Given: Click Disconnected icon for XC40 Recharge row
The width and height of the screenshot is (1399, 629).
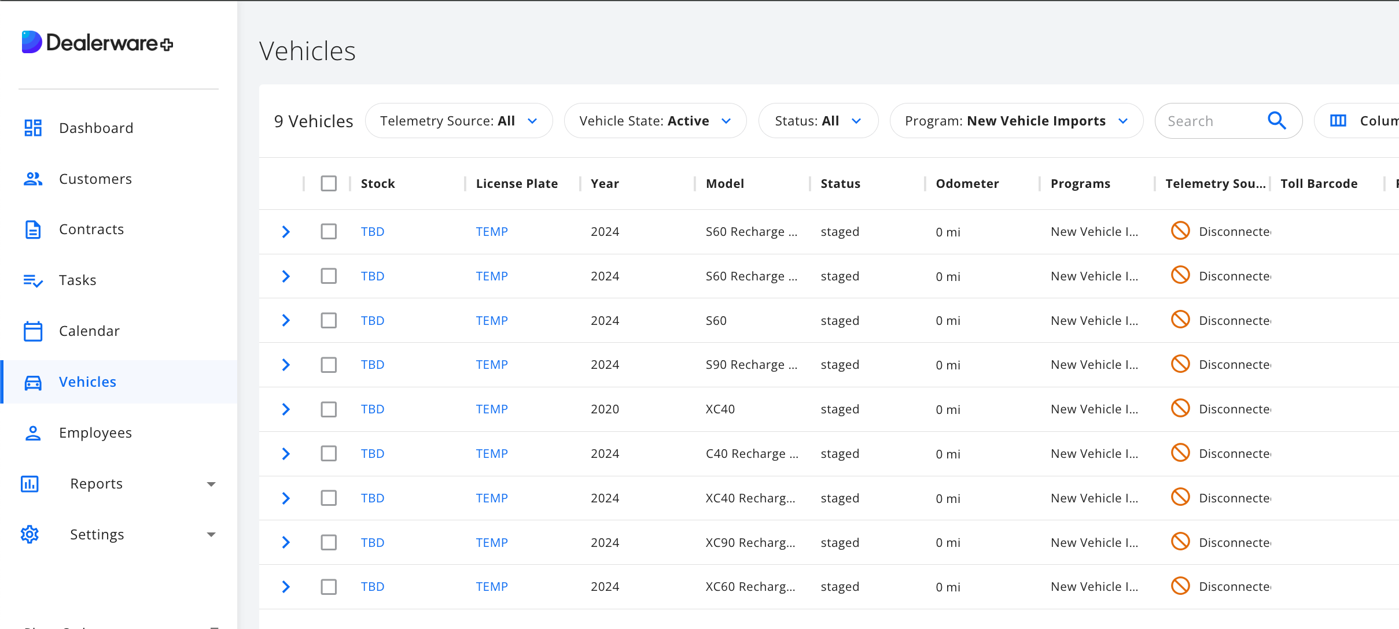Looking at the screenshot, I should click(x=1180, y=497).
